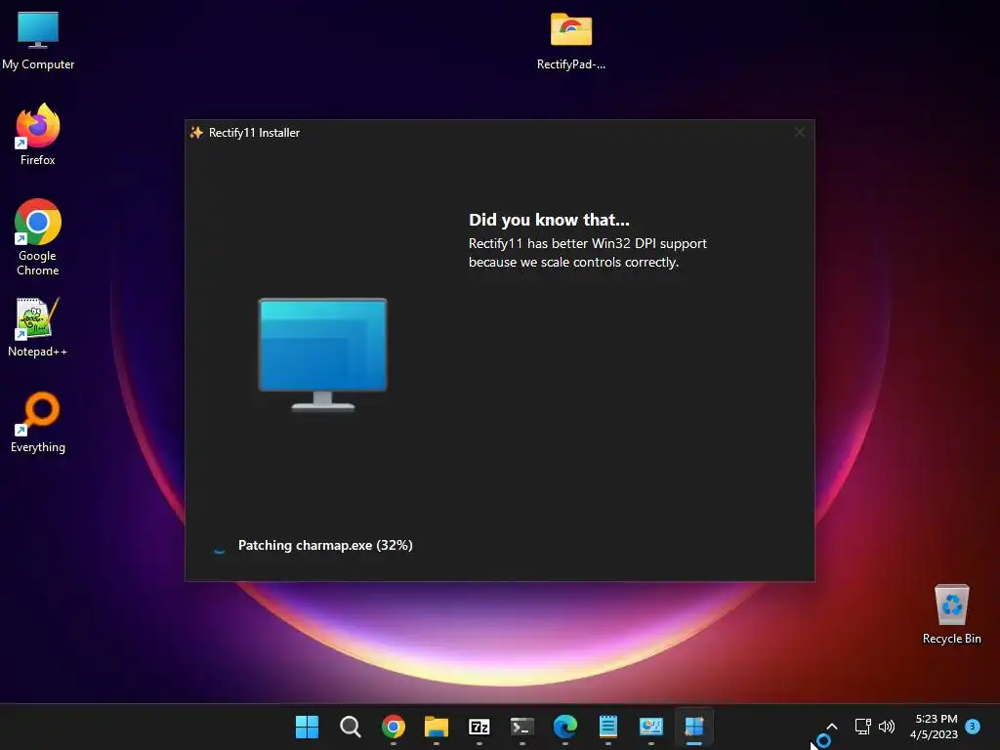Expand the hidden system tray icons
This screenshot has width=1000, height=750.
click(832, 727)
